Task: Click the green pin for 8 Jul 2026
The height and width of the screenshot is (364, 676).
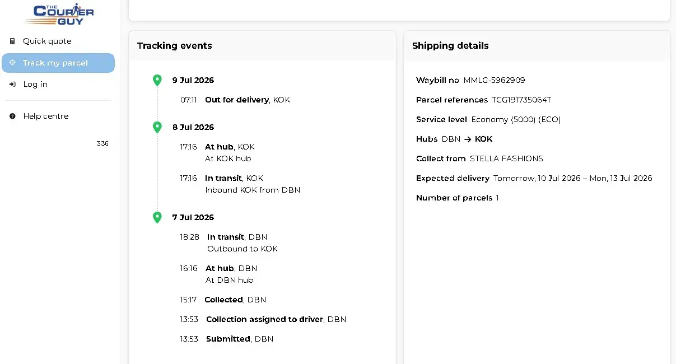Action: click(x=157, y=127)
